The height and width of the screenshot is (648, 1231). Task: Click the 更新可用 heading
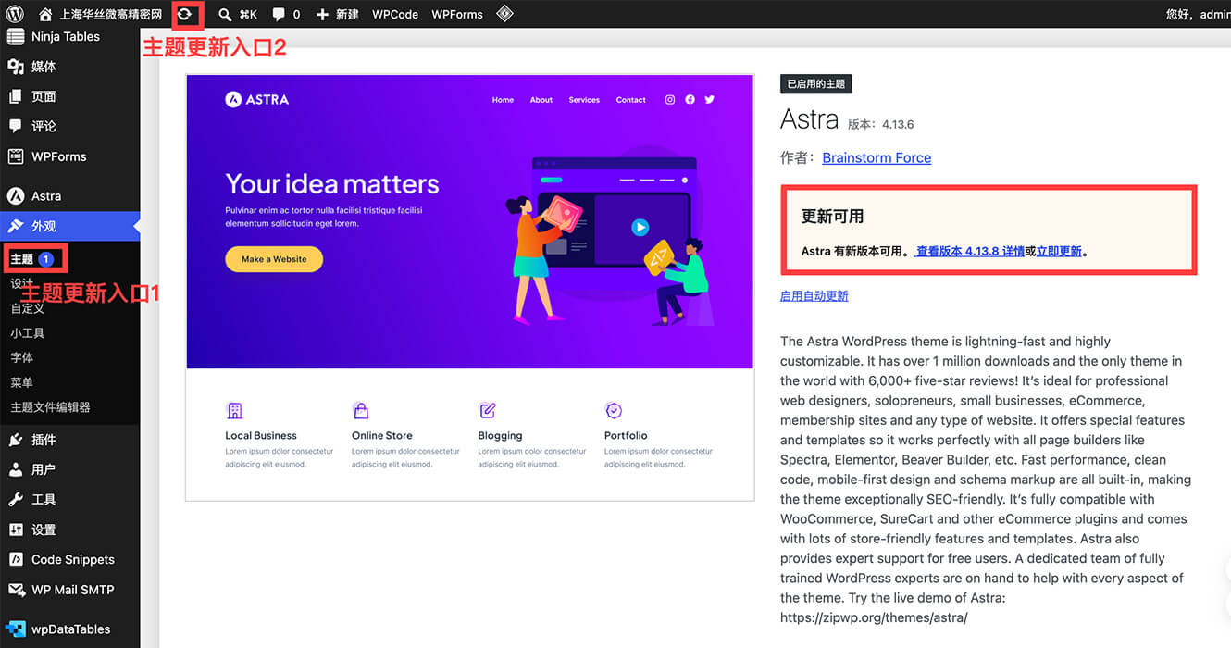[832, 217]
